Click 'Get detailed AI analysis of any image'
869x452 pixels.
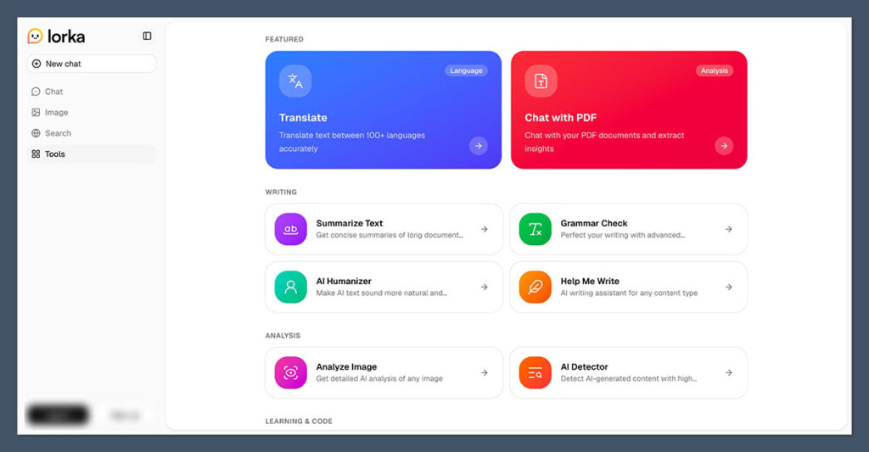click(x=379, y=379)
